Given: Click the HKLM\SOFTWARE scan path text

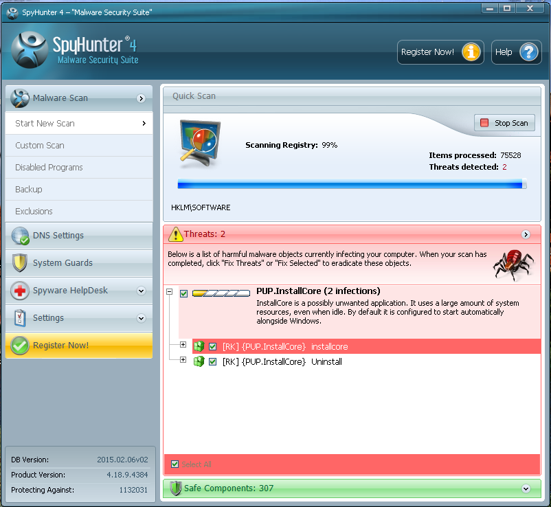Looking at the screenshot, I should click(201, 207).
